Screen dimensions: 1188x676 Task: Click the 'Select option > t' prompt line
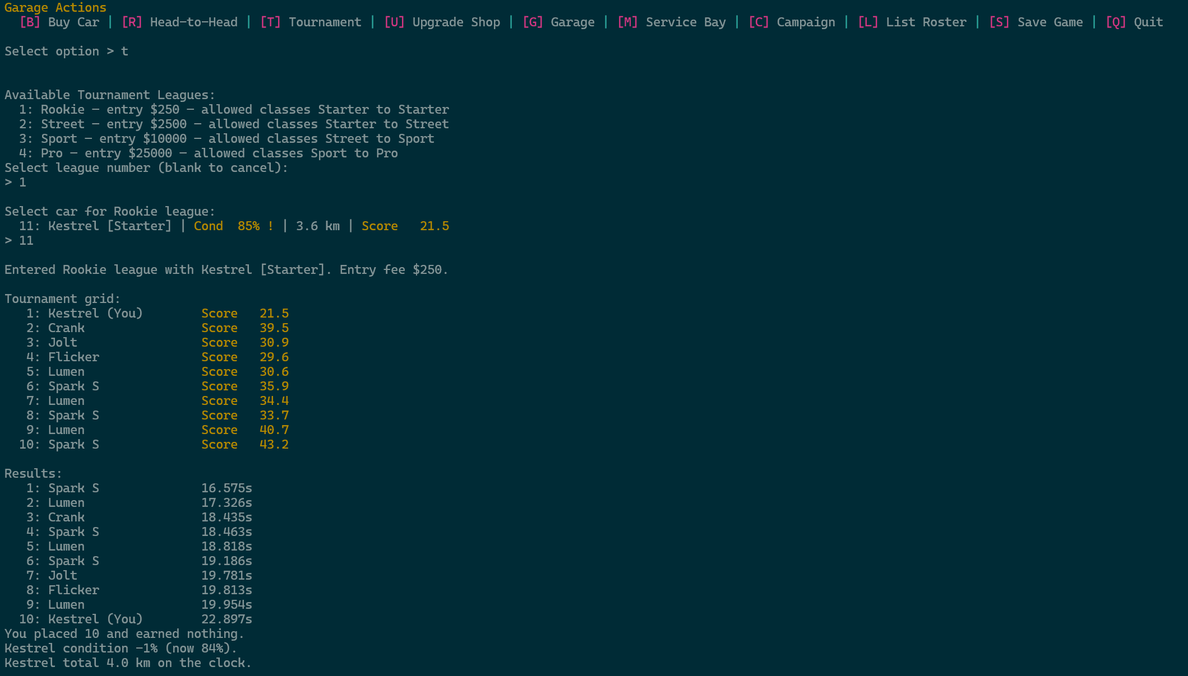click(x=66, y=52)
